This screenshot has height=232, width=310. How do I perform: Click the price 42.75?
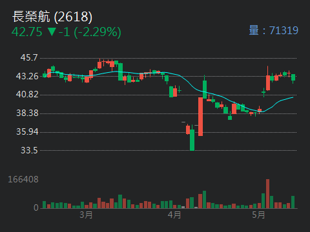(27, 32)
